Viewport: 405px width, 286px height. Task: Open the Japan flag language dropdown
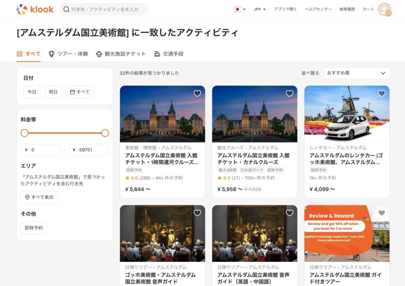pos(240,9)
